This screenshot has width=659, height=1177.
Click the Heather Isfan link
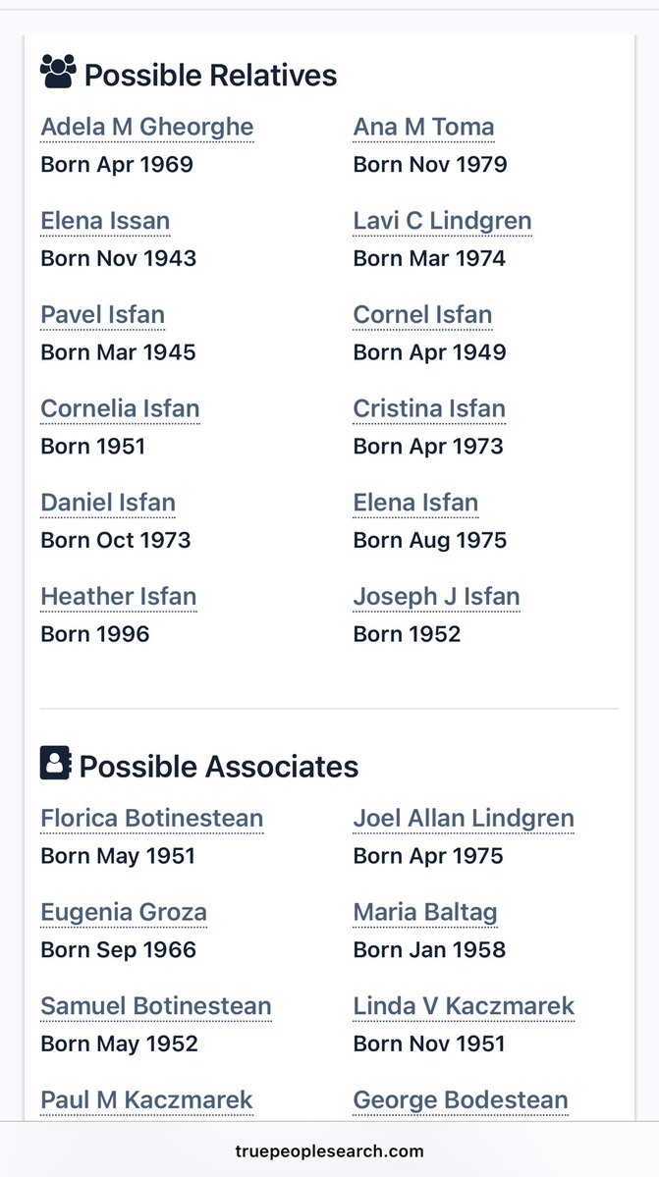click(118, 597)
